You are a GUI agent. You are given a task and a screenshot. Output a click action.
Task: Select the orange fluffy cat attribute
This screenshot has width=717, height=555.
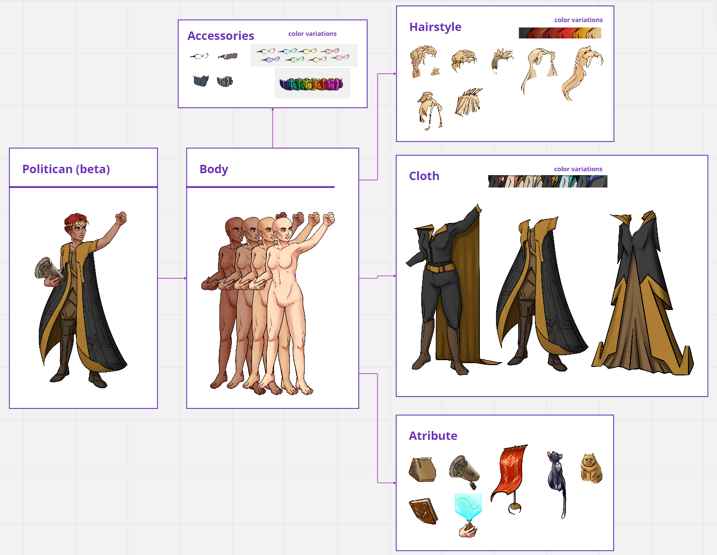click(591, 468)
